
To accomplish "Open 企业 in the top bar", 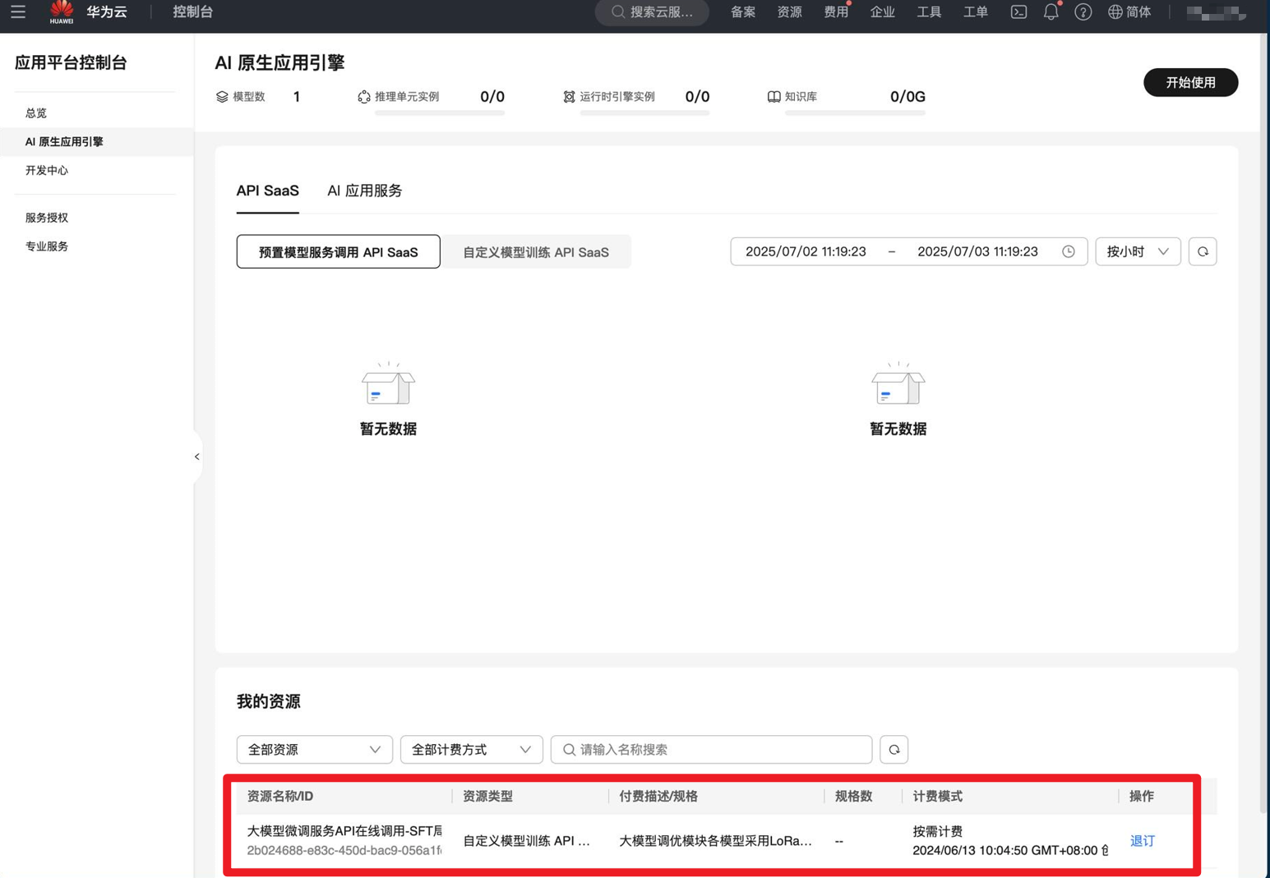I will pos(883,12).
